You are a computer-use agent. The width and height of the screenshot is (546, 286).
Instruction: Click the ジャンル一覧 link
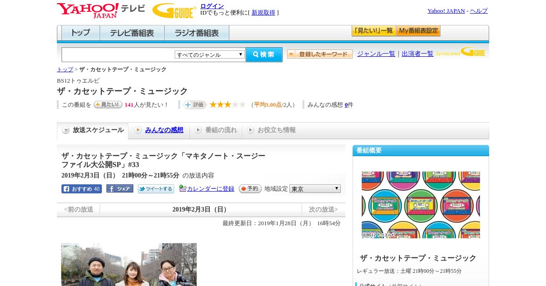tap(376, 54)
